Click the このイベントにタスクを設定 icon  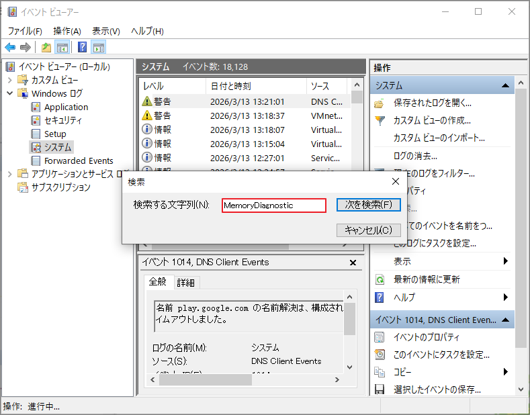point(380,355)
